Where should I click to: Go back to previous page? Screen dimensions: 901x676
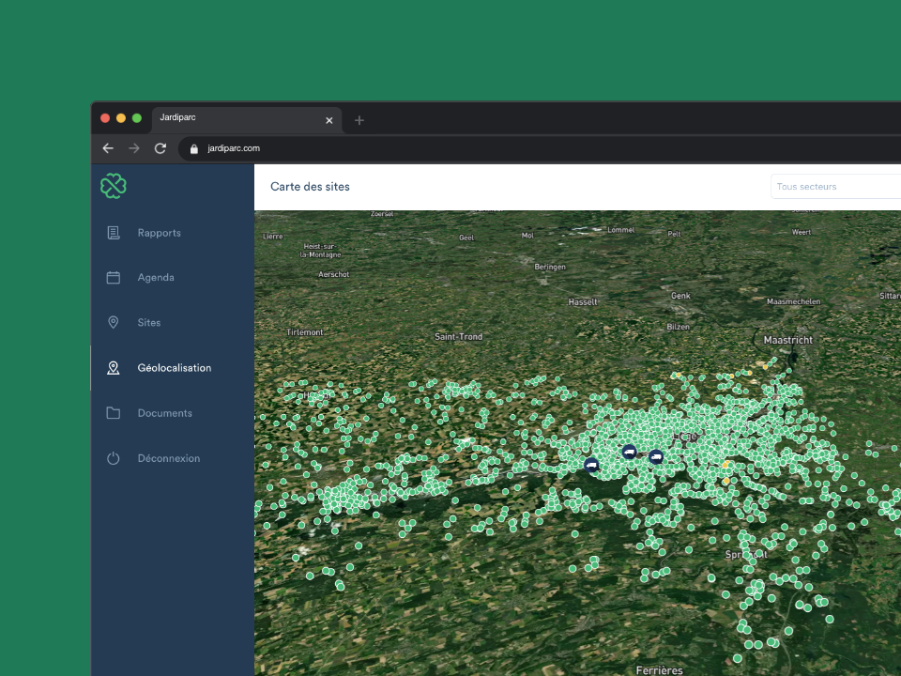pos(108,148)
